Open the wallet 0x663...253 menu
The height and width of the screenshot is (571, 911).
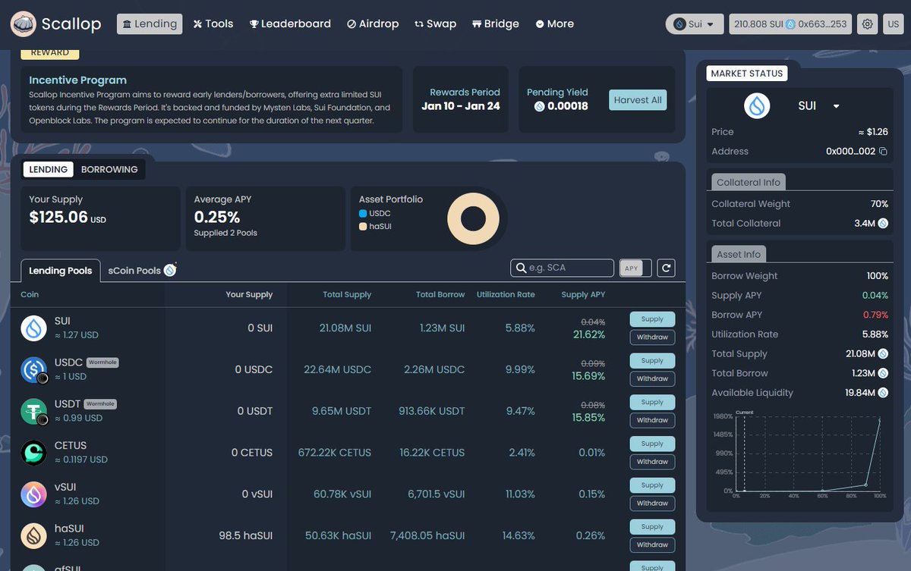click(x=790, y=24)
